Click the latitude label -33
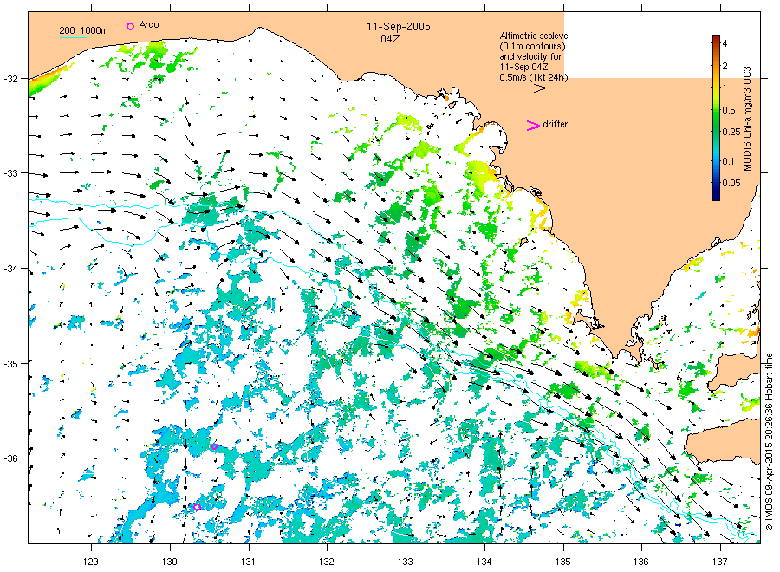This screenshot has width=780, height=572. pyautogui.click(x=10, y=173)
